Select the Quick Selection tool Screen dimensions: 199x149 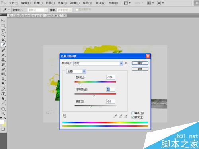(3, 35)
